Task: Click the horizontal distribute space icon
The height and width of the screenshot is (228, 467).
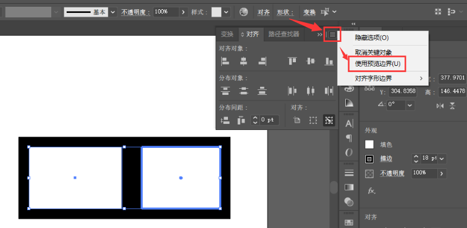Action: click(241, 120)
